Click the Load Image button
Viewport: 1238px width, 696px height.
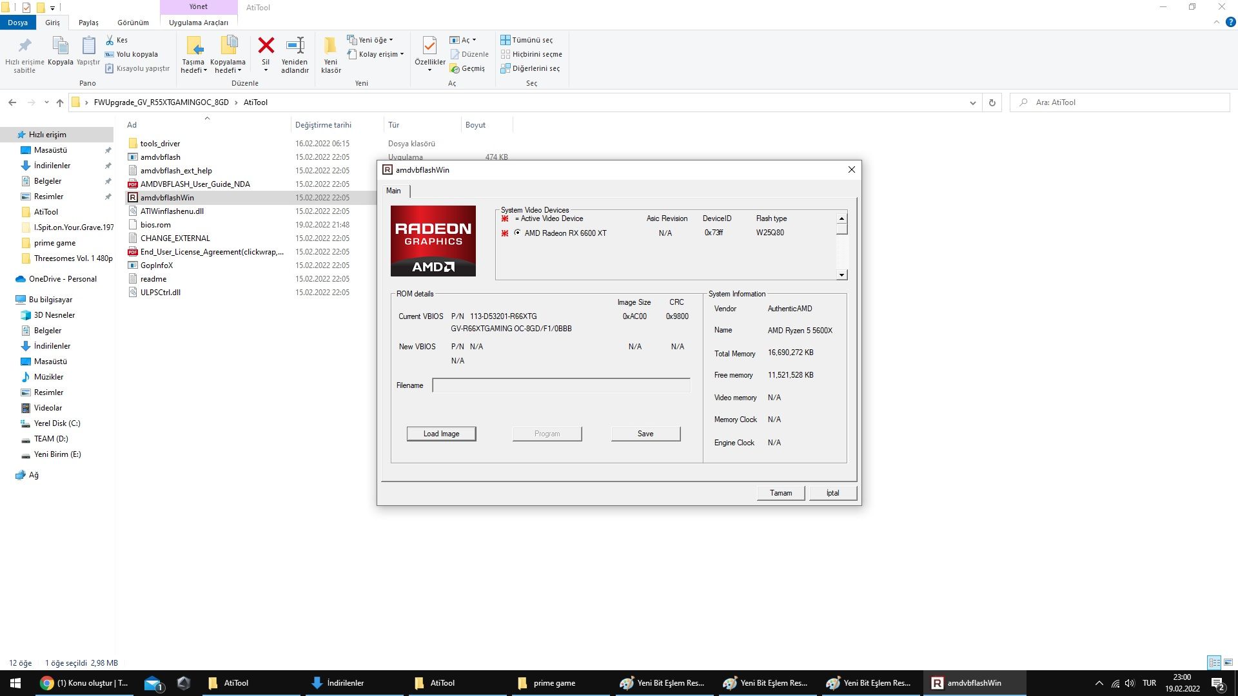point(441,434)
